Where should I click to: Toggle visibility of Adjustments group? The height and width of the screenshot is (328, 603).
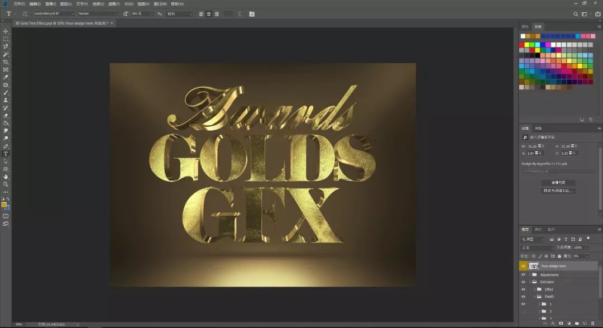[523, 275]
